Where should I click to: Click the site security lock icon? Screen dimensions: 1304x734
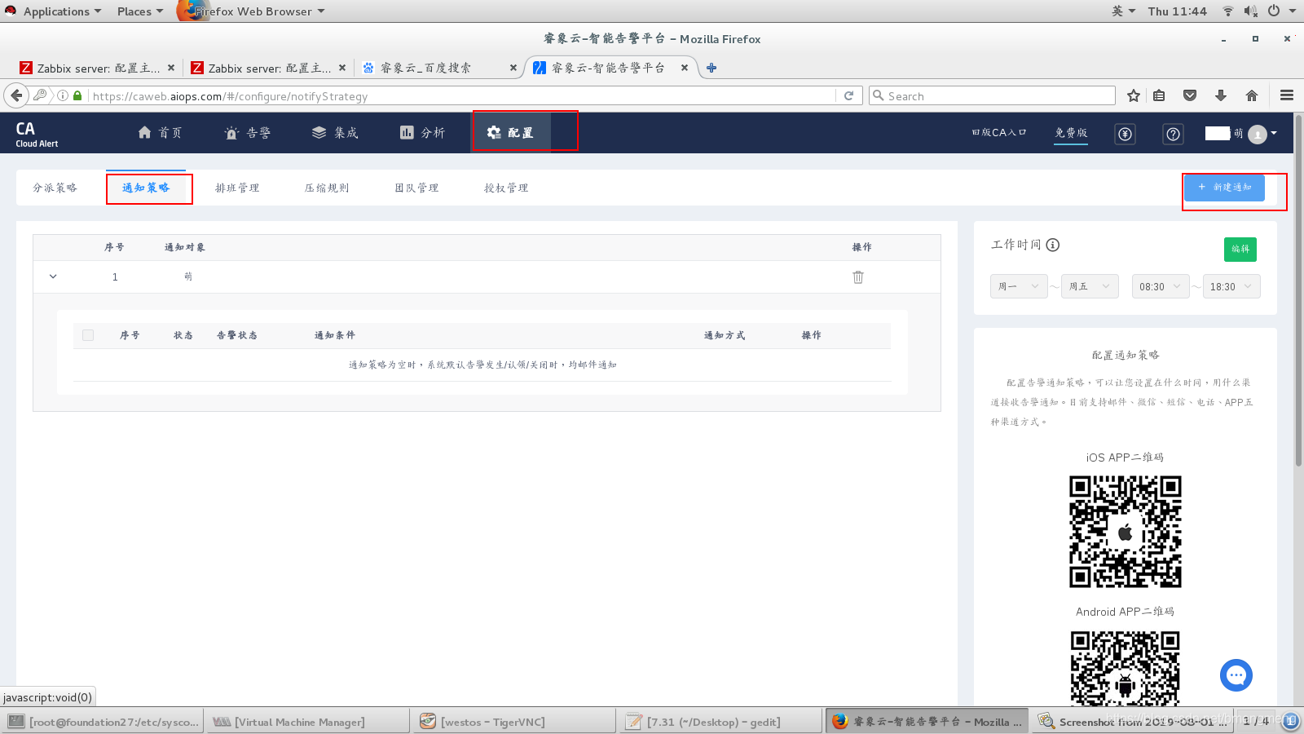pyautogui.click(x=77, y=95)
